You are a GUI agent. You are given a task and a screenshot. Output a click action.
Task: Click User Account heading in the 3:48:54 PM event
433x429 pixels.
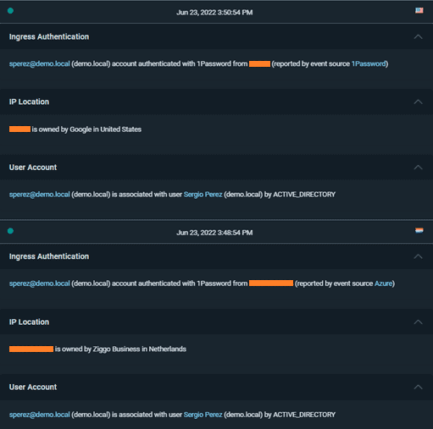pos(33,387)
